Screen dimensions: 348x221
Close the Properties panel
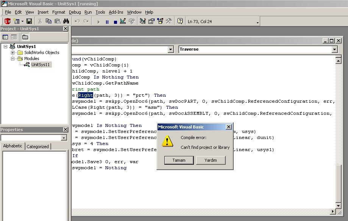[65, 129]
